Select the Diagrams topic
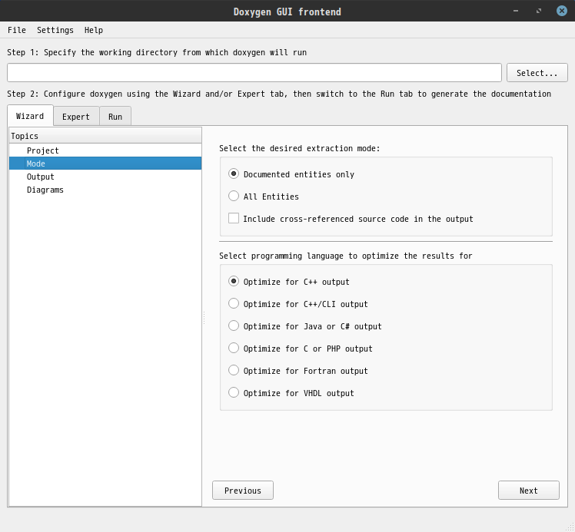The height and width of the screenshot is (532, 575). (x=105, y=190)
